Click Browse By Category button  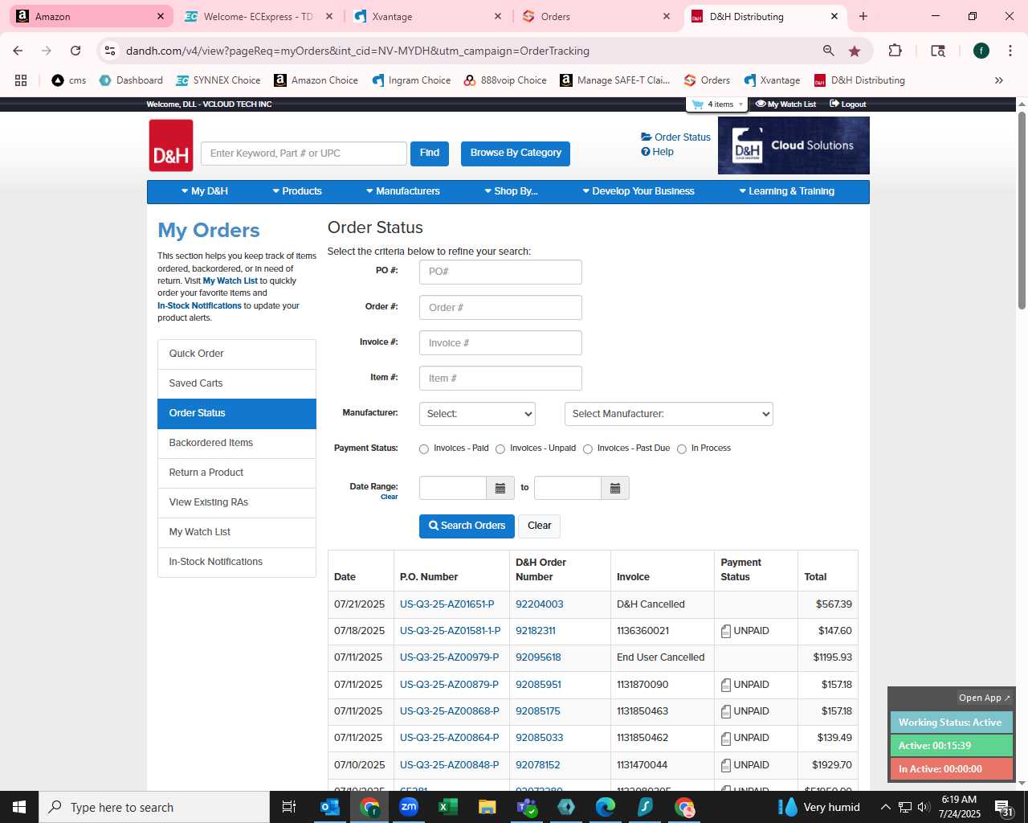click(x=516, y=153)
